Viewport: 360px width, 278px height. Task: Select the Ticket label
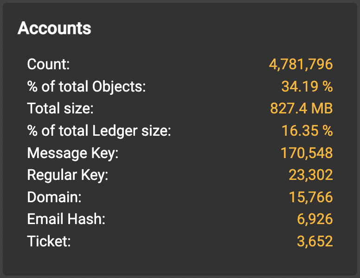click(49, 242)
